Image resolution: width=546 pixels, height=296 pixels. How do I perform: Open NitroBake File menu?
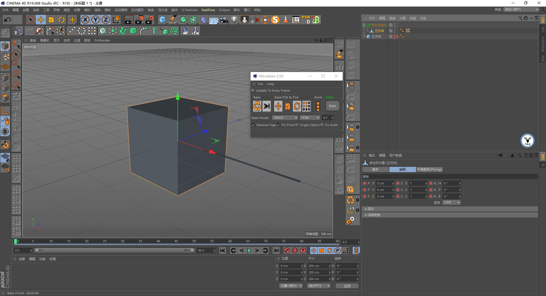260,84
